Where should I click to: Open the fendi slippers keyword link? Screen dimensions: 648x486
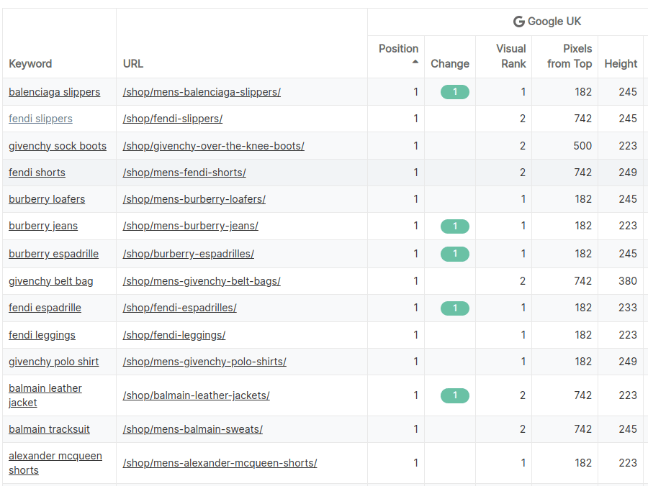(40, 119)
